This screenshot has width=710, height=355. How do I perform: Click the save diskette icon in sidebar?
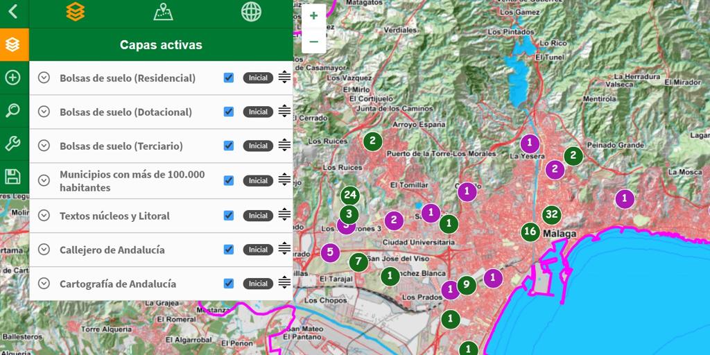point(12,176)
